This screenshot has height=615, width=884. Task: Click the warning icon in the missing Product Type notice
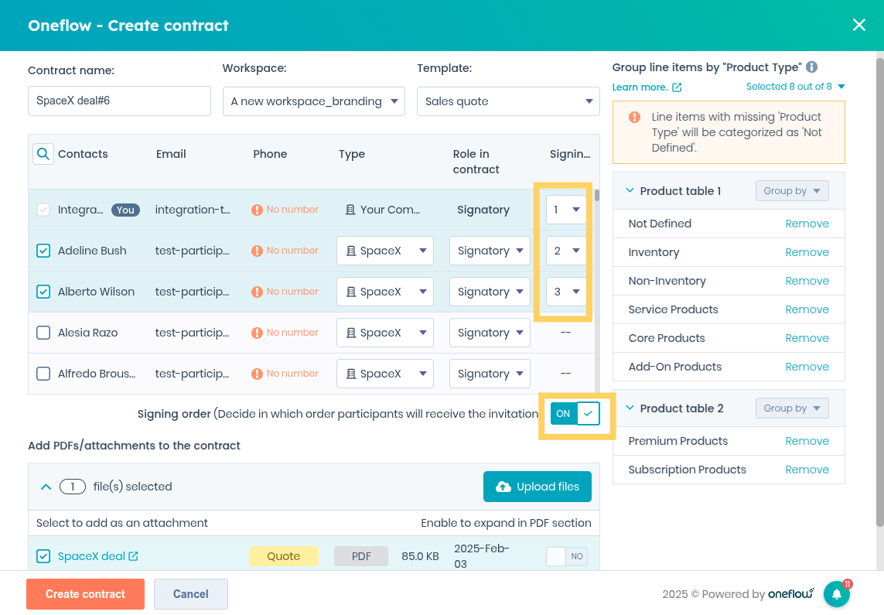tap(635, 118)
